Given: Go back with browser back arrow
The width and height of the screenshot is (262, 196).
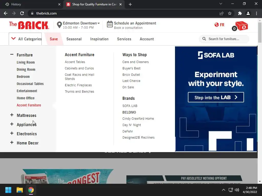Looking at the screenshot, I should coord(6,13).
